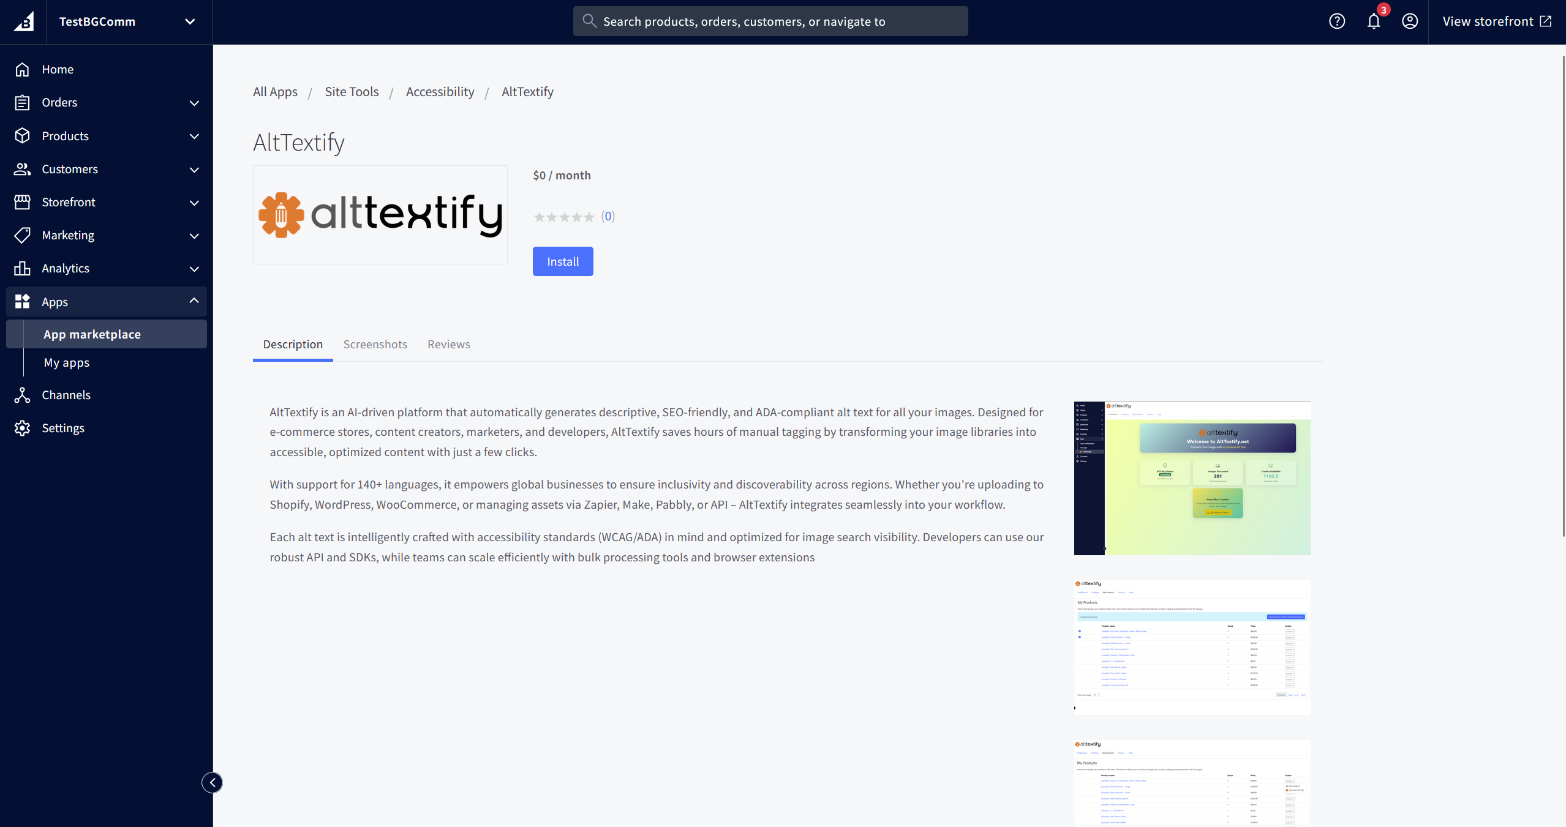Click the BigCommerce logo icon
This screenshot has width=1566, height=827.
click(x=23, y=22)
